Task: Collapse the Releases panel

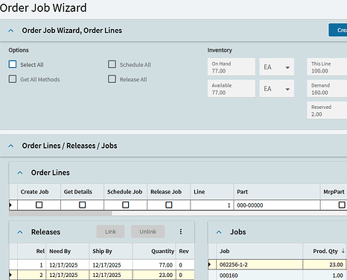Action: (x=20, y=232)
